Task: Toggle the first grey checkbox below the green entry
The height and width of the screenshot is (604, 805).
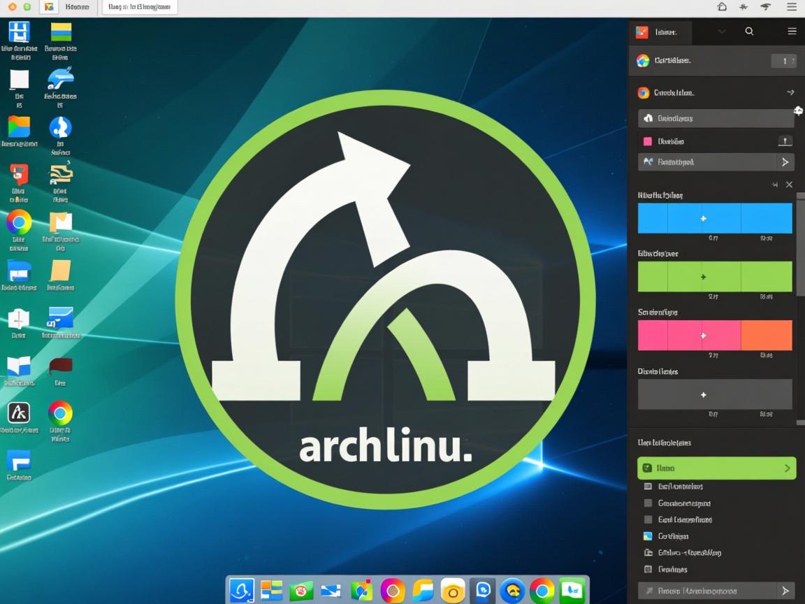Action: coord(646,486)
